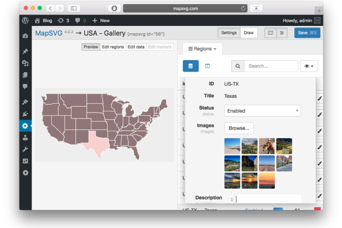This screenshot has width=342, height=228.
Task: Click Howdy, admin text
Action: [x=297, y=21]
